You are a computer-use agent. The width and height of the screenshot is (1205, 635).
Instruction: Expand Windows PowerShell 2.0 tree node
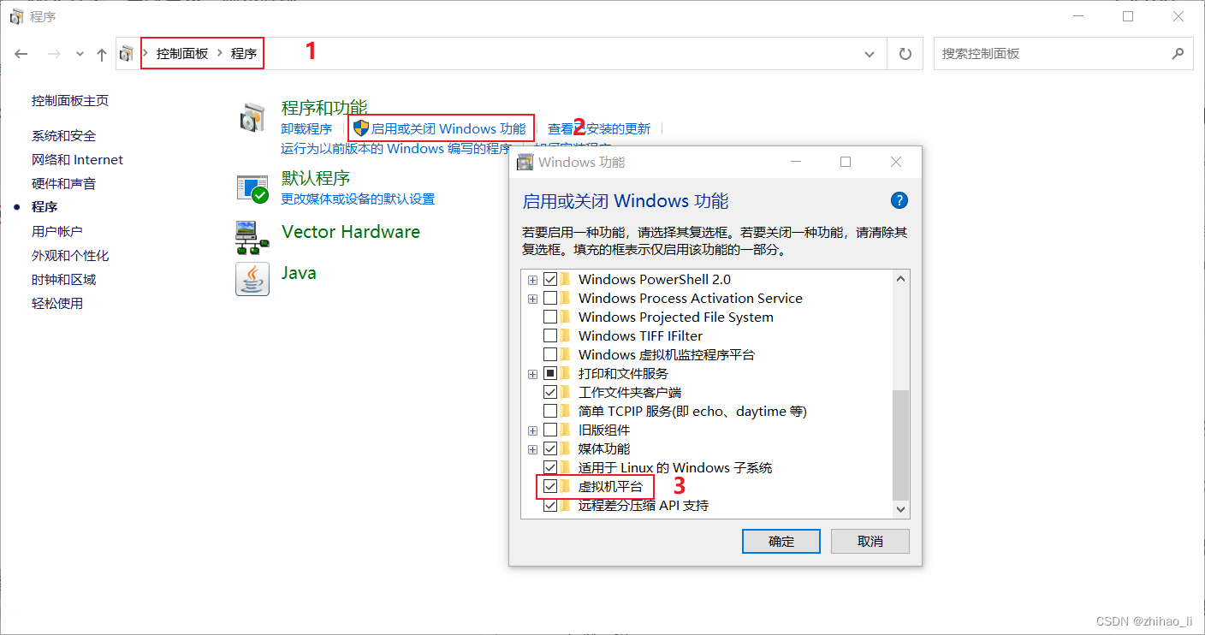pyautogui.click(x=532, y=280)
